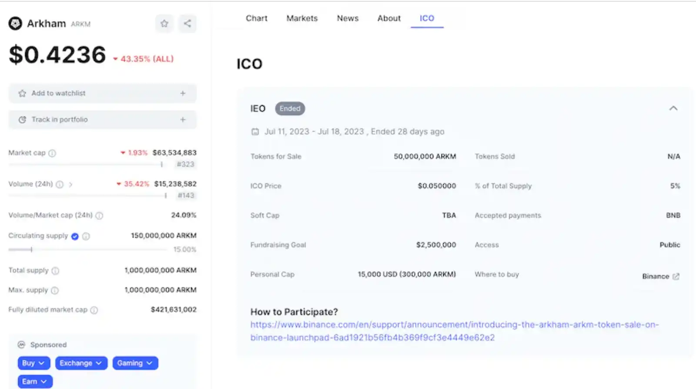Click Personal Cap 15,000 USD value
The image size is (696, 389).
pyautogui.click(x=407, y=275)
